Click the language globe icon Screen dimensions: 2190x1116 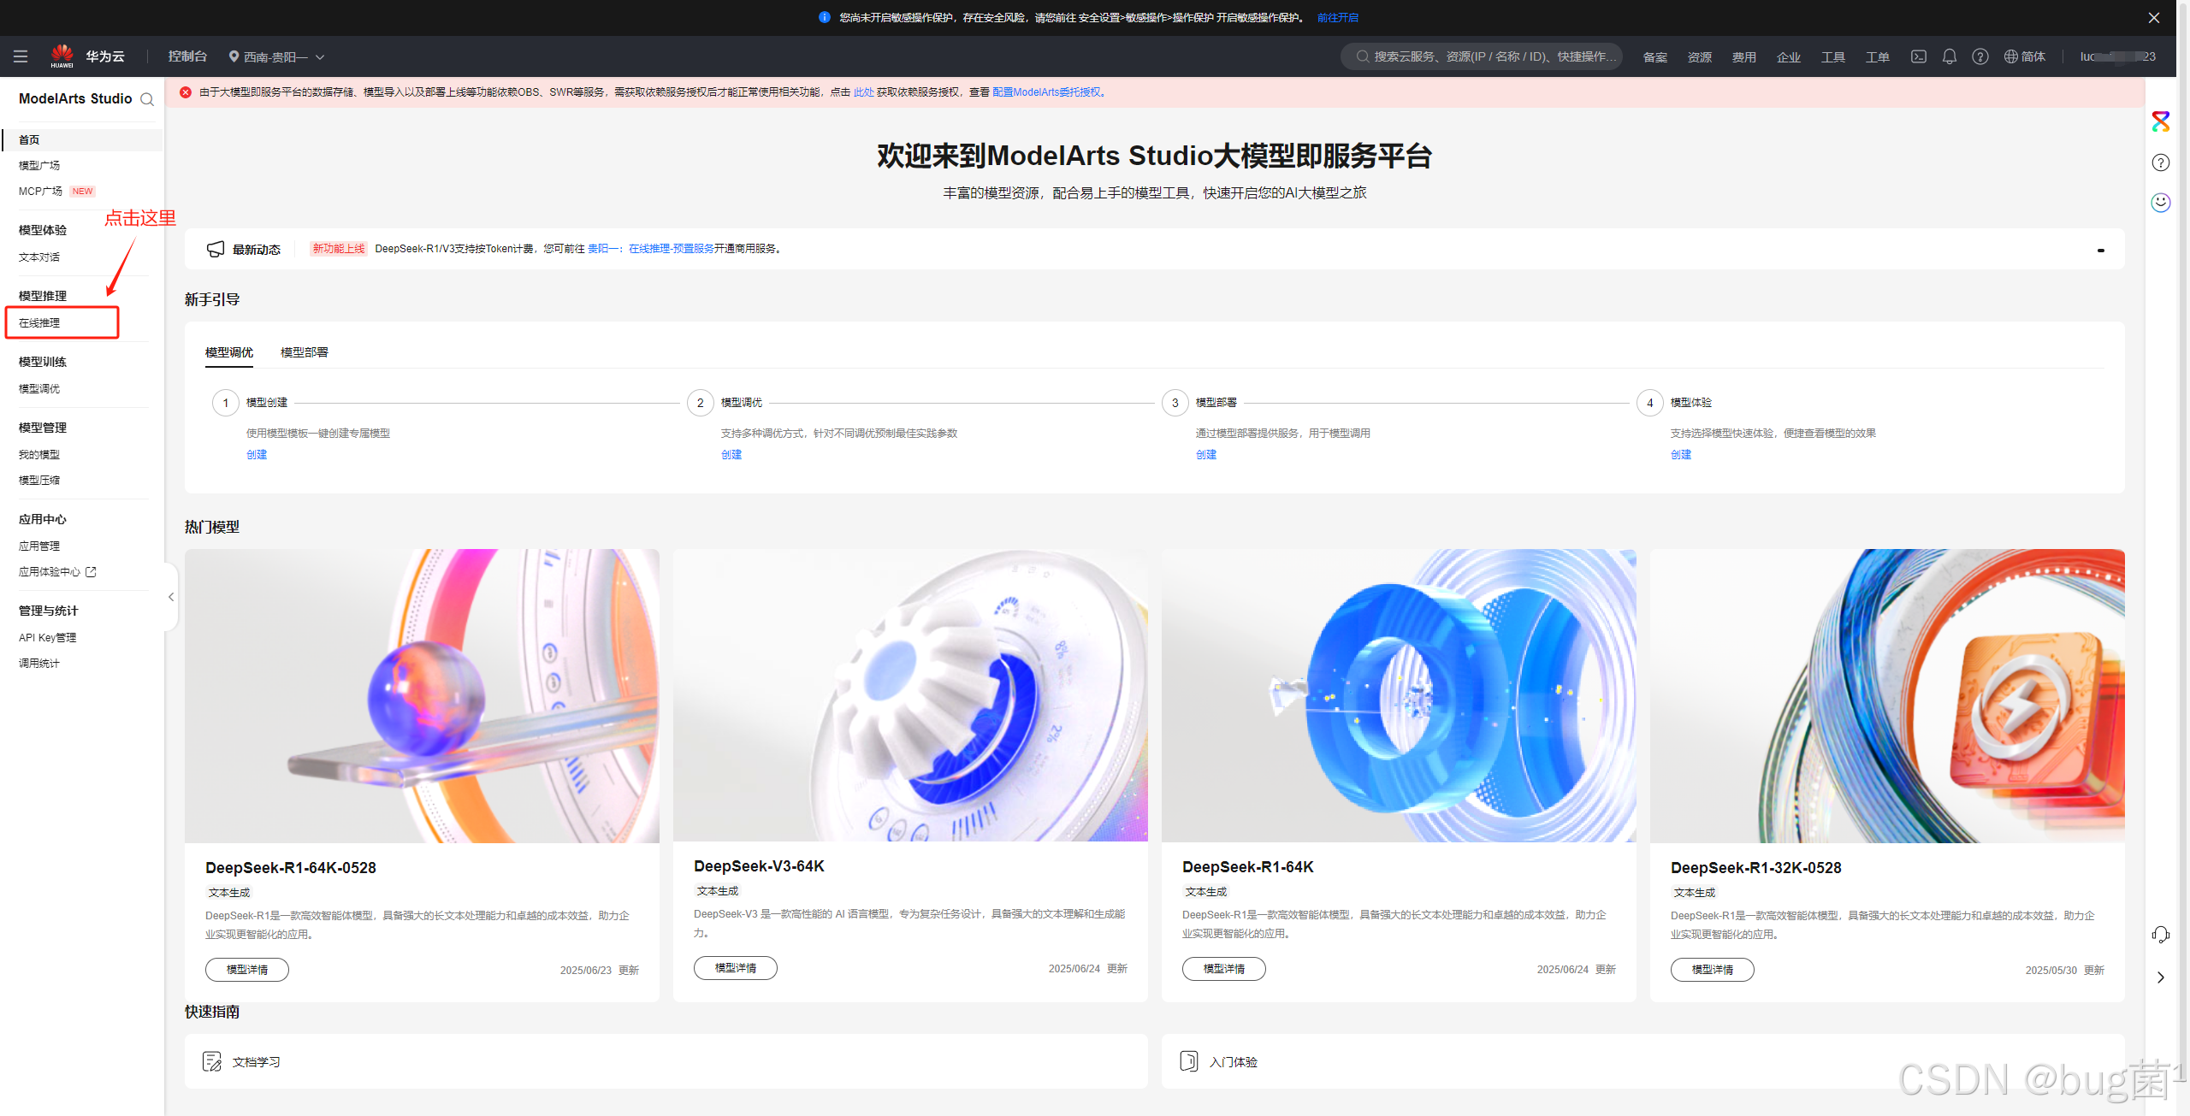pos(2011,56)
